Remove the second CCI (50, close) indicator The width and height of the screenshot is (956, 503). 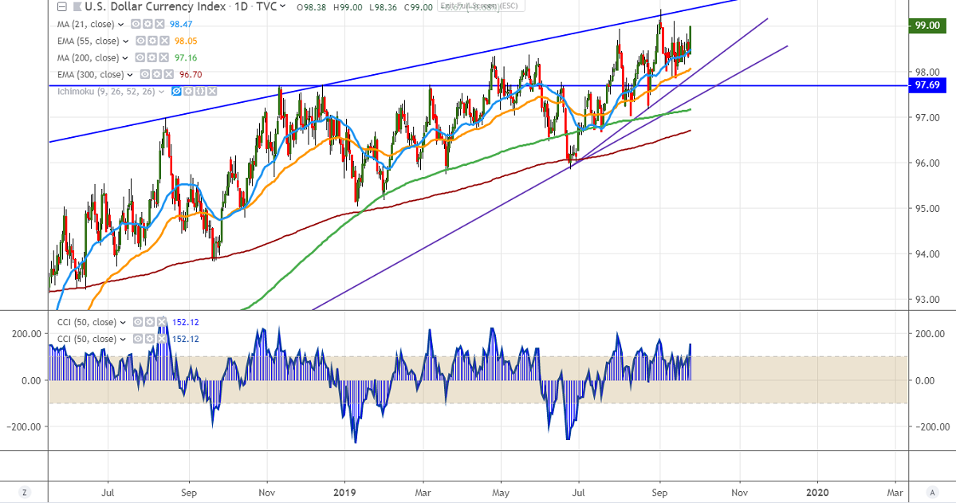click(x=162, y=338)
